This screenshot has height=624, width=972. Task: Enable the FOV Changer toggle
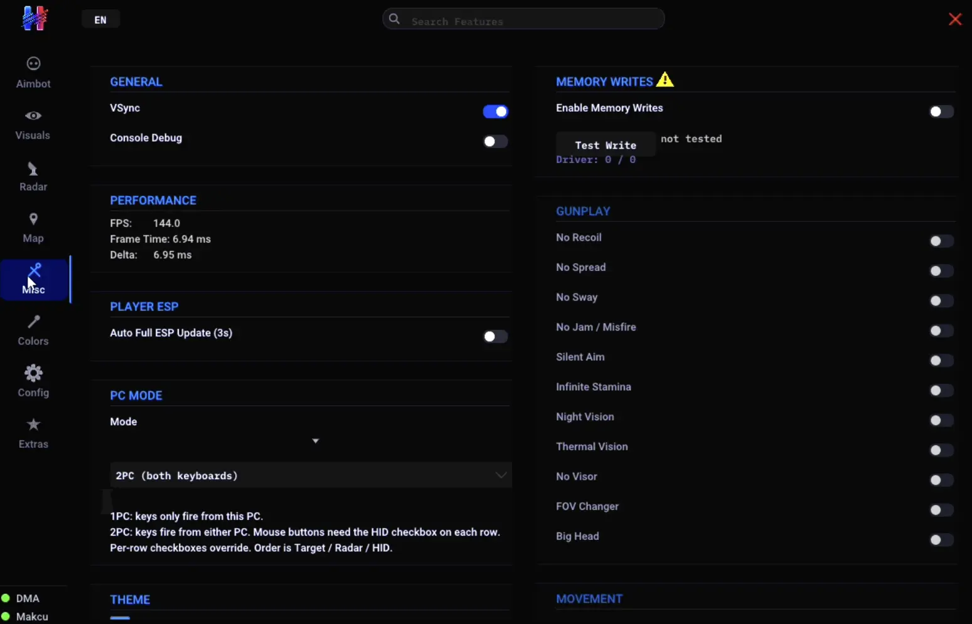click(941, 510)
